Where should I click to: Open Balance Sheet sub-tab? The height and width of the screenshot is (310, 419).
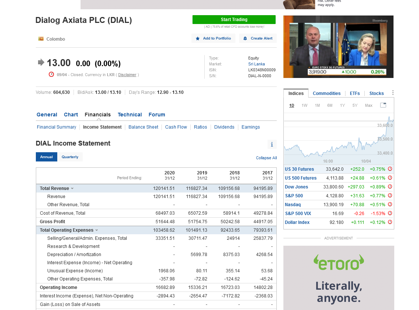point(143,127)
